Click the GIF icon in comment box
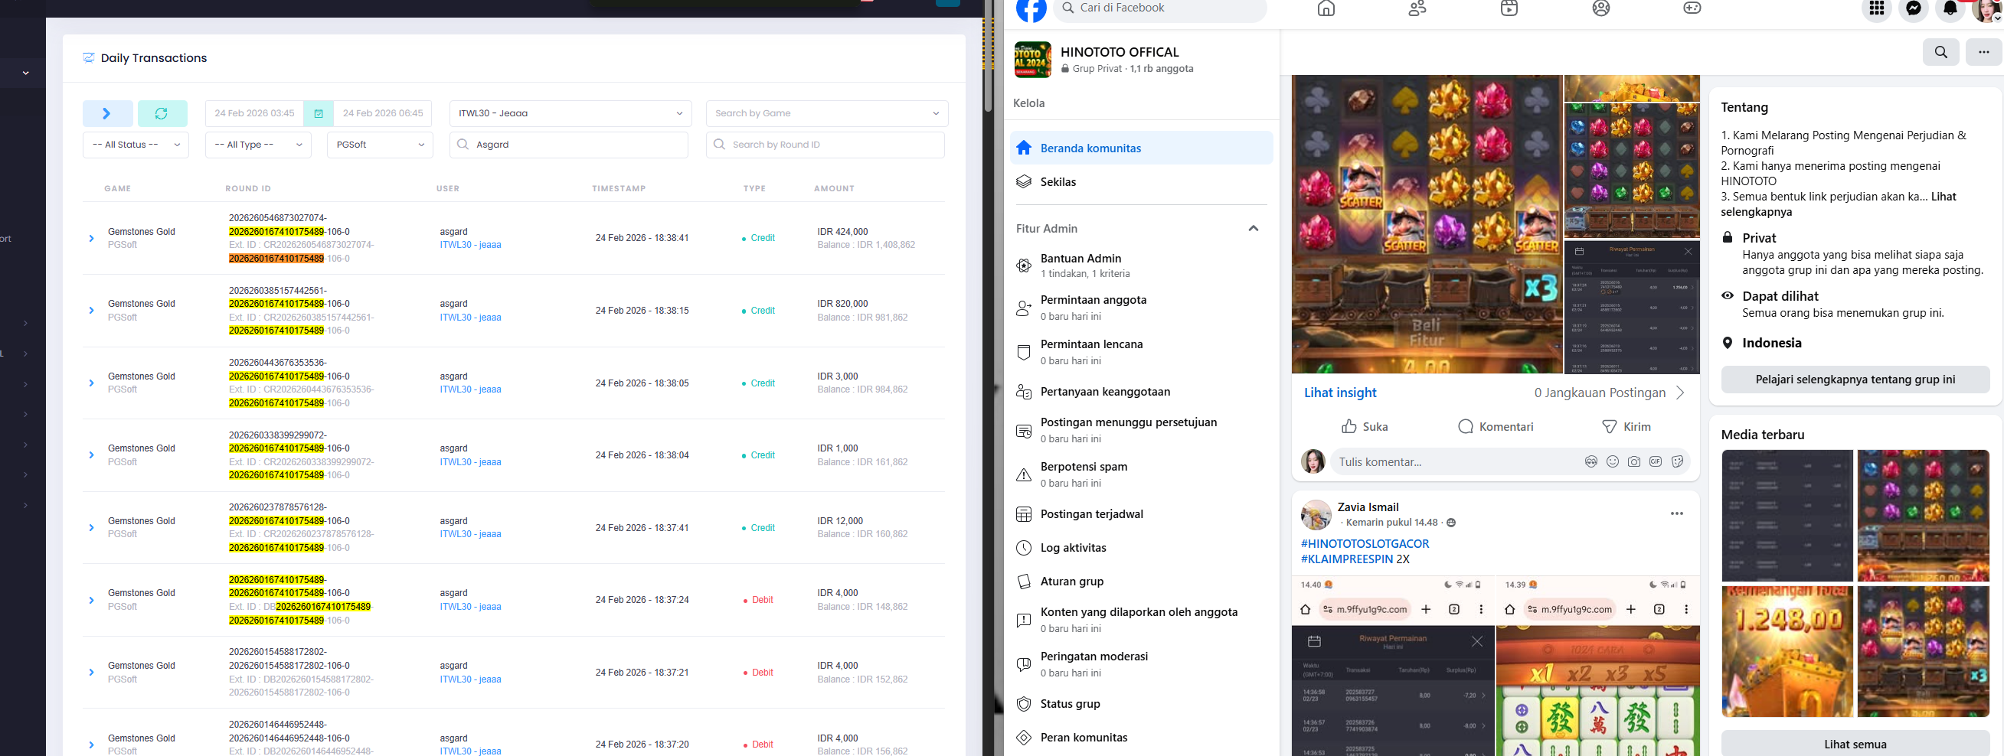Image resolution: width=2004 pixels, height=756 pixels. coord(1656,461)
